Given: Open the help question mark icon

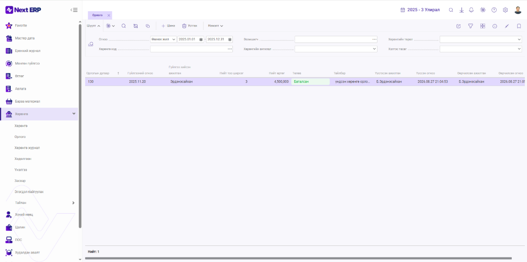Looking at the screenshot, I should tap(494, 10).
